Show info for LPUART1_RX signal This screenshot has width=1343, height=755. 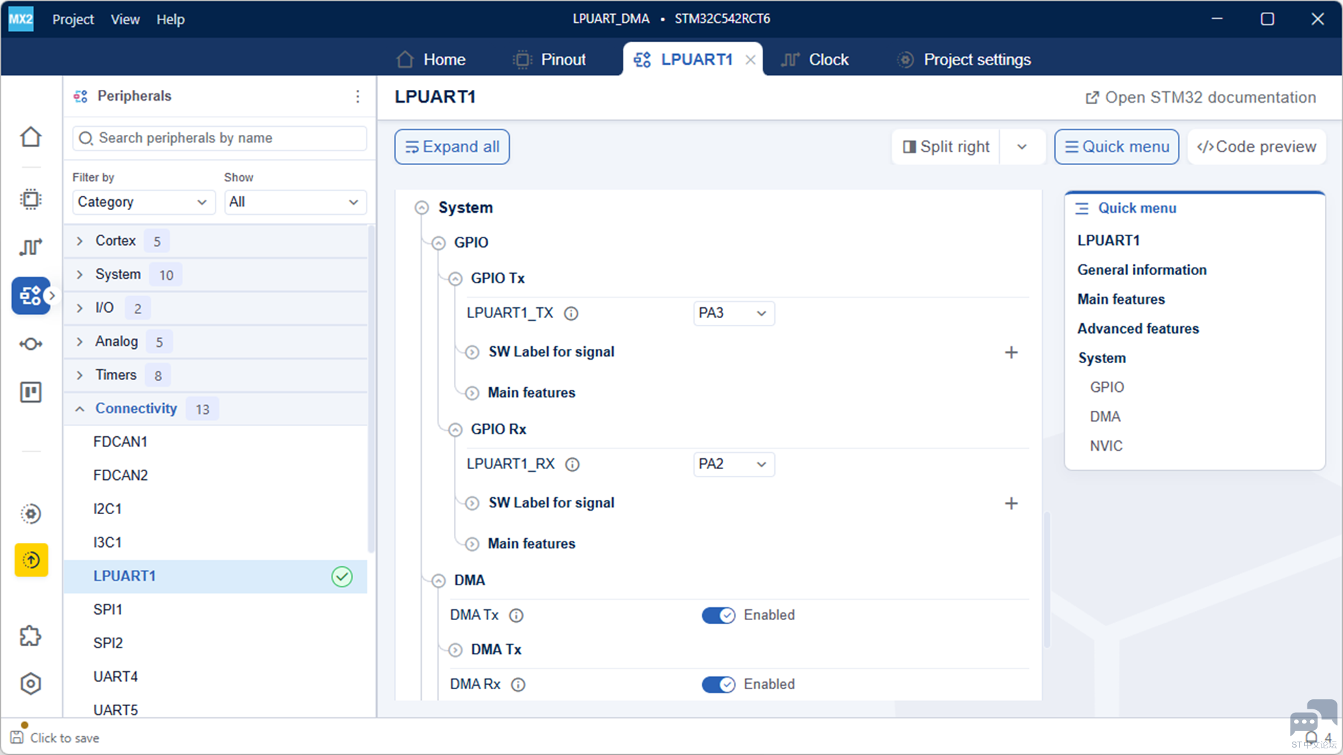572,464
